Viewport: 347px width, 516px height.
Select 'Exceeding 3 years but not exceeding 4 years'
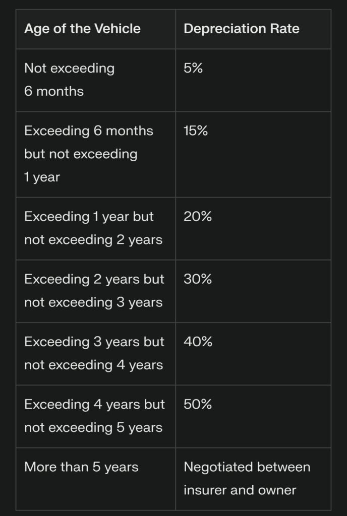pos(94,353)
